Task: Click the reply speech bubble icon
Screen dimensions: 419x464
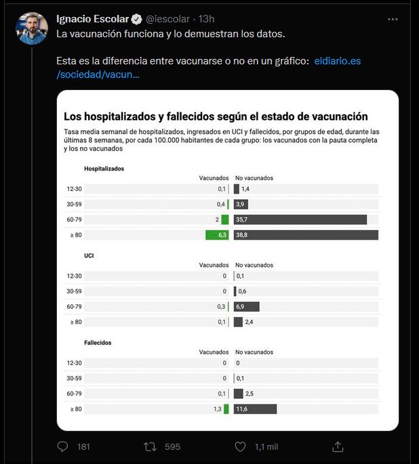Action: (62, 446)
